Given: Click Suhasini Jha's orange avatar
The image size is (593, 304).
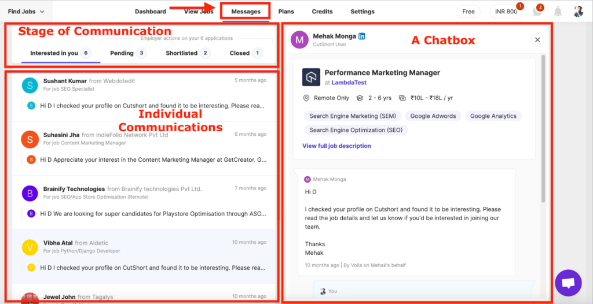Looking at the screenshot, I should [x=30, y=139].
